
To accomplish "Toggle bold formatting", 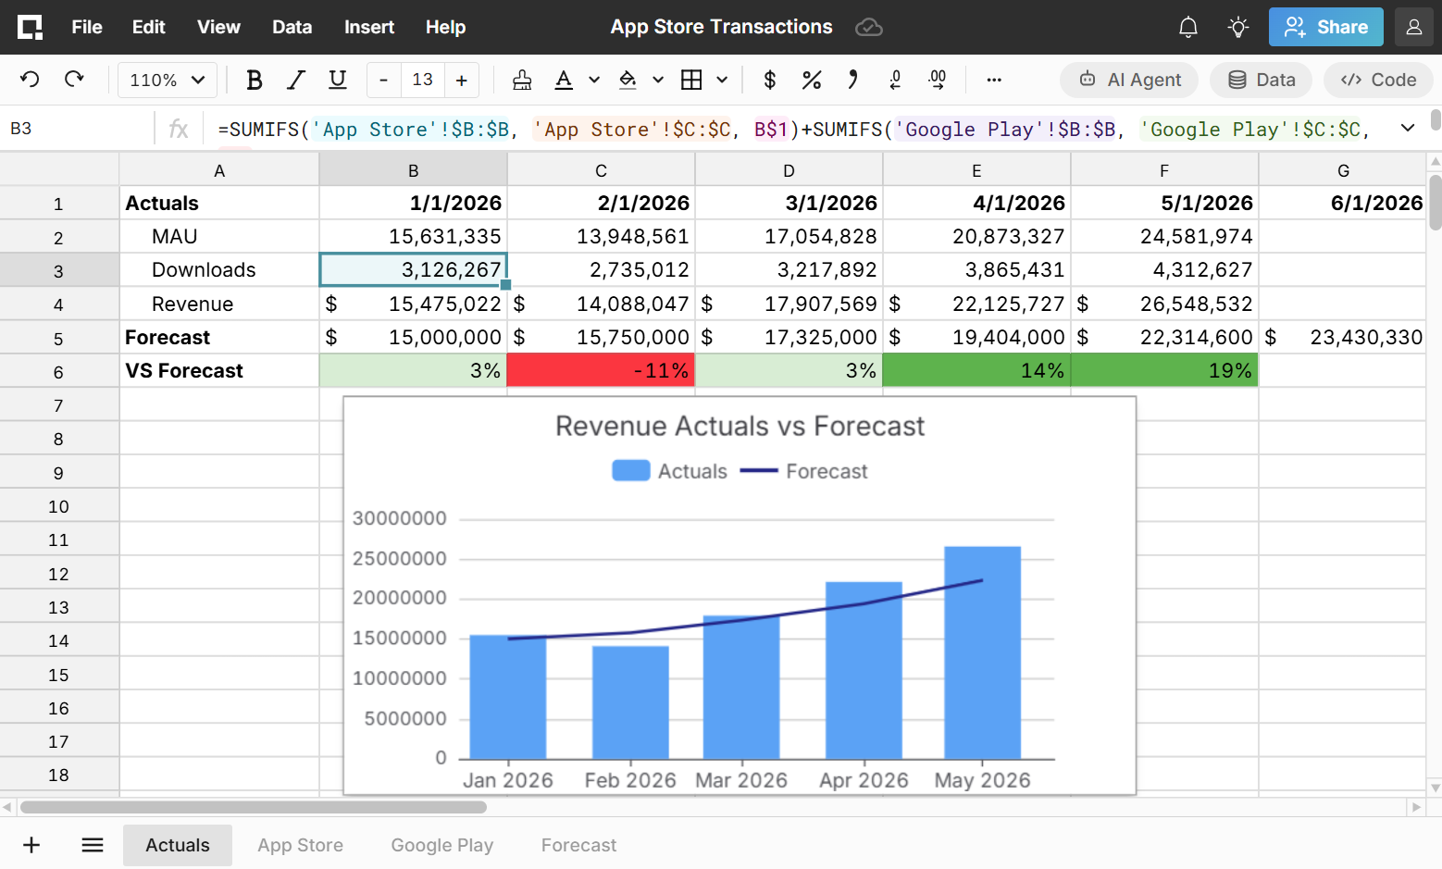I will click(255, 80).
